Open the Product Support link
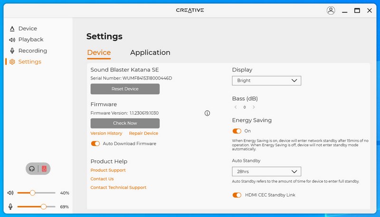The image size is (380, 217). click(108, 170)
